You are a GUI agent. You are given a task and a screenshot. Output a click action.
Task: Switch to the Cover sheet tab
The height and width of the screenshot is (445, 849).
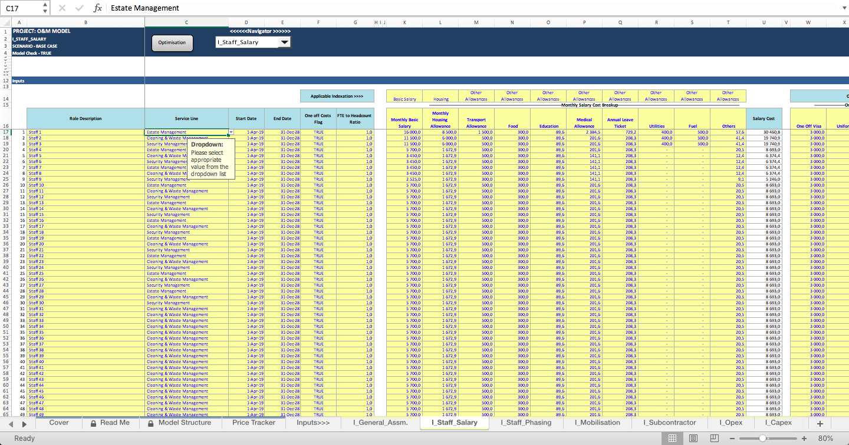(59, 423)
